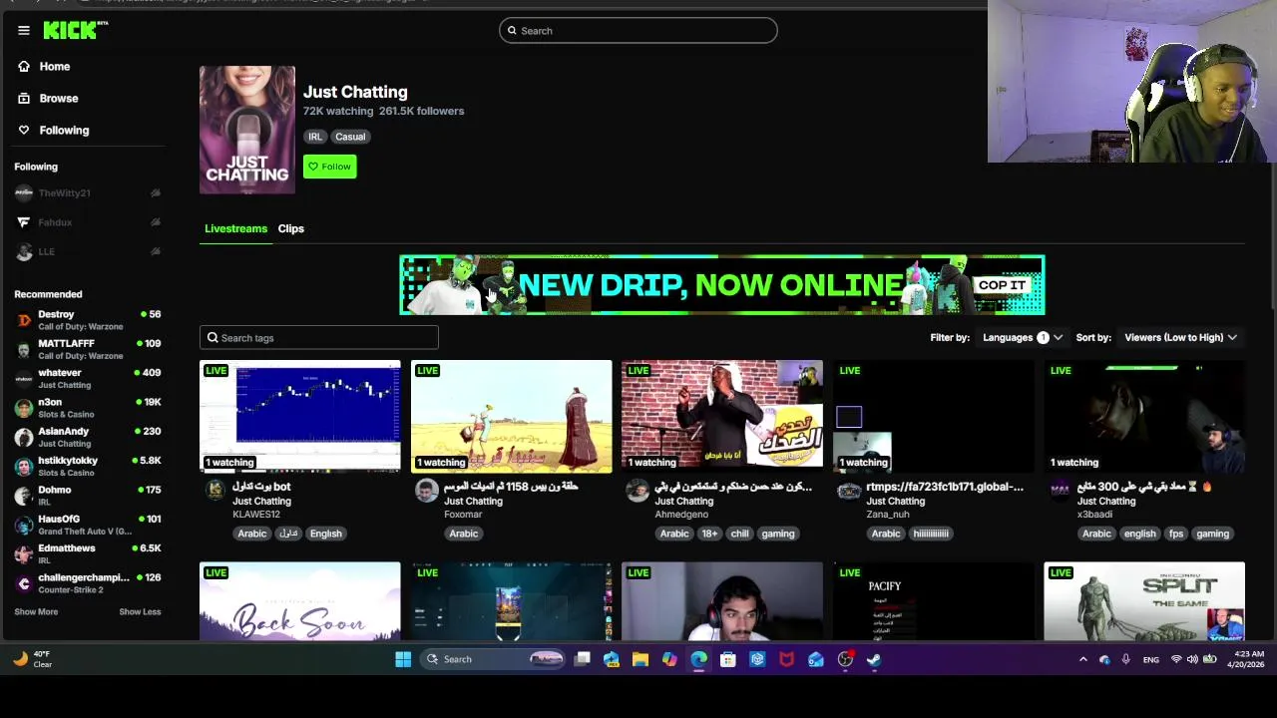Open the SPLIT stream thumbnail
The height and width of the screenshot is (718, 1277).
pyautogui.click(x=1144, y=601)
